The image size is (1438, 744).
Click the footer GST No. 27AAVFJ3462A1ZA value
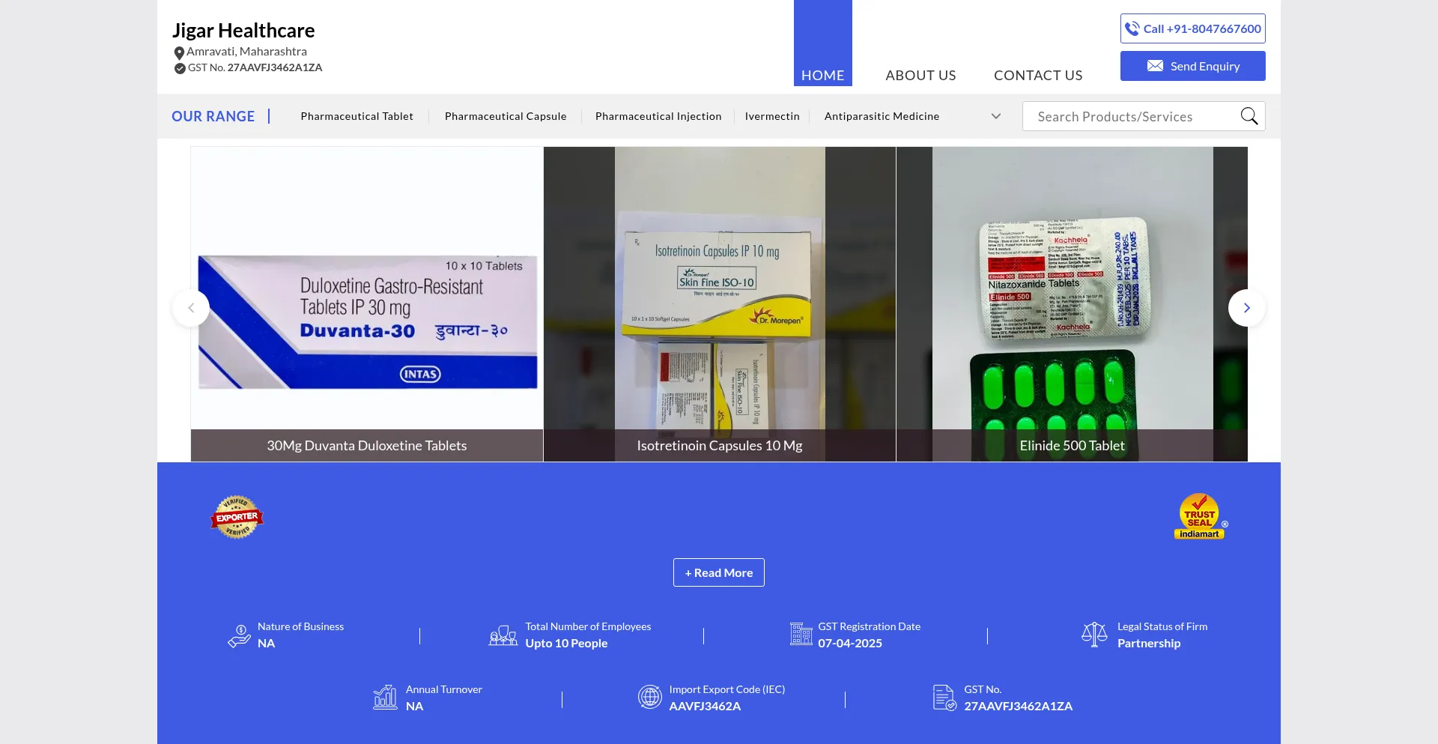click(1019, 706)
